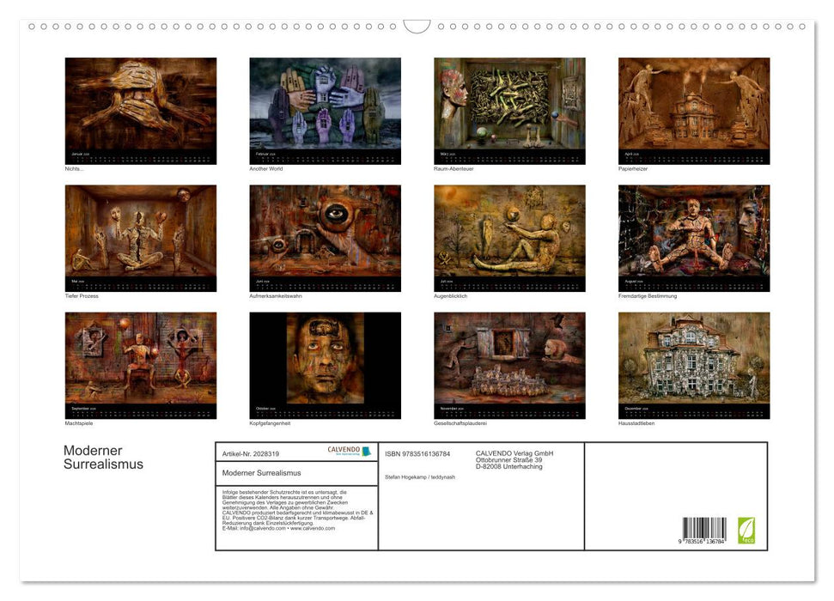834x601 pixels.
Task: Click the barcode at bottom right
Action: (x=703, y=529)
